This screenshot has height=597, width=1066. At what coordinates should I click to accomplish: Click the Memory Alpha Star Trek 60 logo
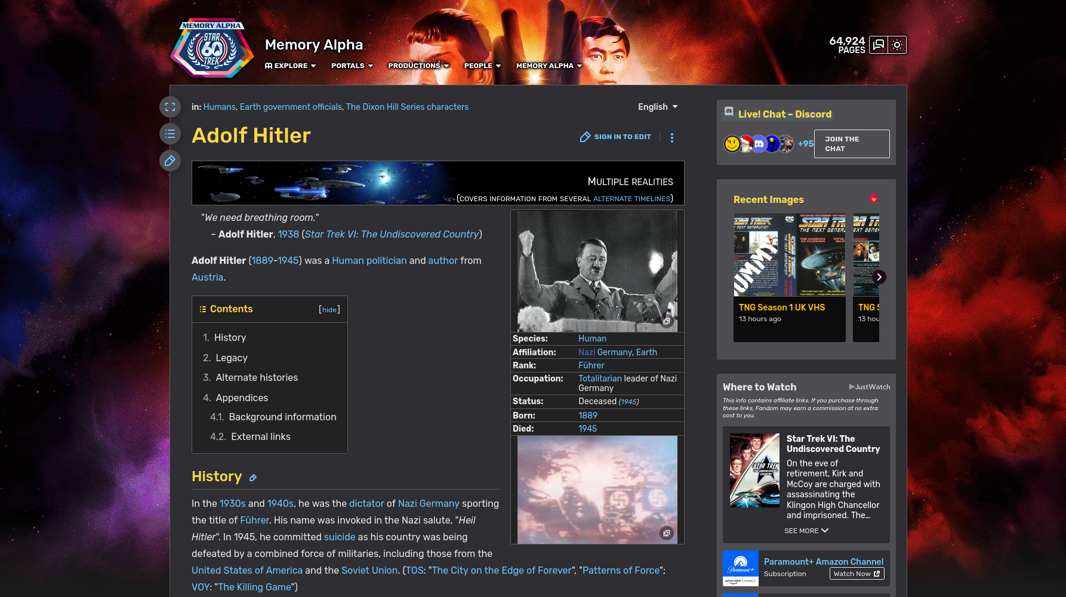pyautogui.click(x=212, y=48)
